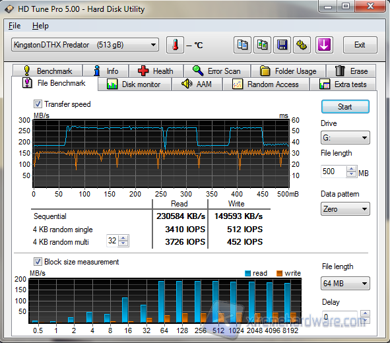Viewport: 390px width, 343px height.
Task: Click the Start button
Action: coord(345,107)
